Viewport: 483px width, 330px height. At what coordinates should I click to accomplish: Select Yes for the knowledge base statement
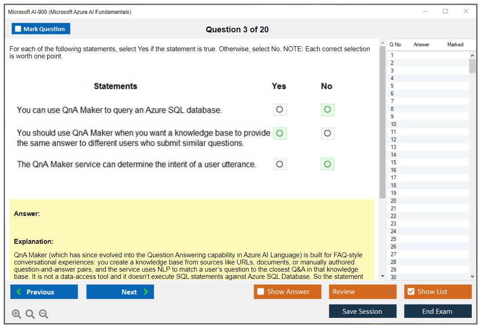point(279,133)
